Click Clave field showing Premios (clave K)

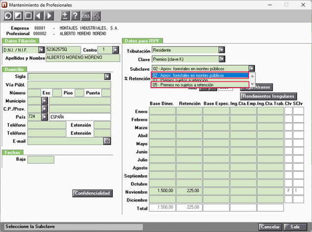[185, 59]
